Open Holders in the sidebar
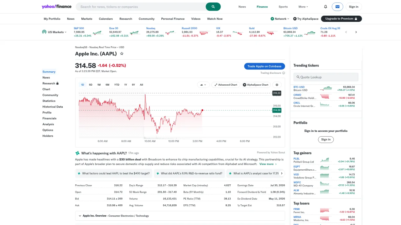This screenshot has width=401, height=225. 48,136
